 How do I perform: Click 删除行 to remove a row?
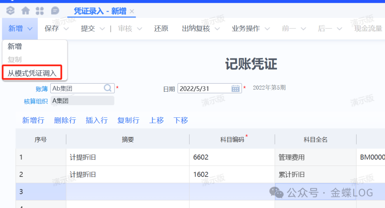(x=65, y=120)
